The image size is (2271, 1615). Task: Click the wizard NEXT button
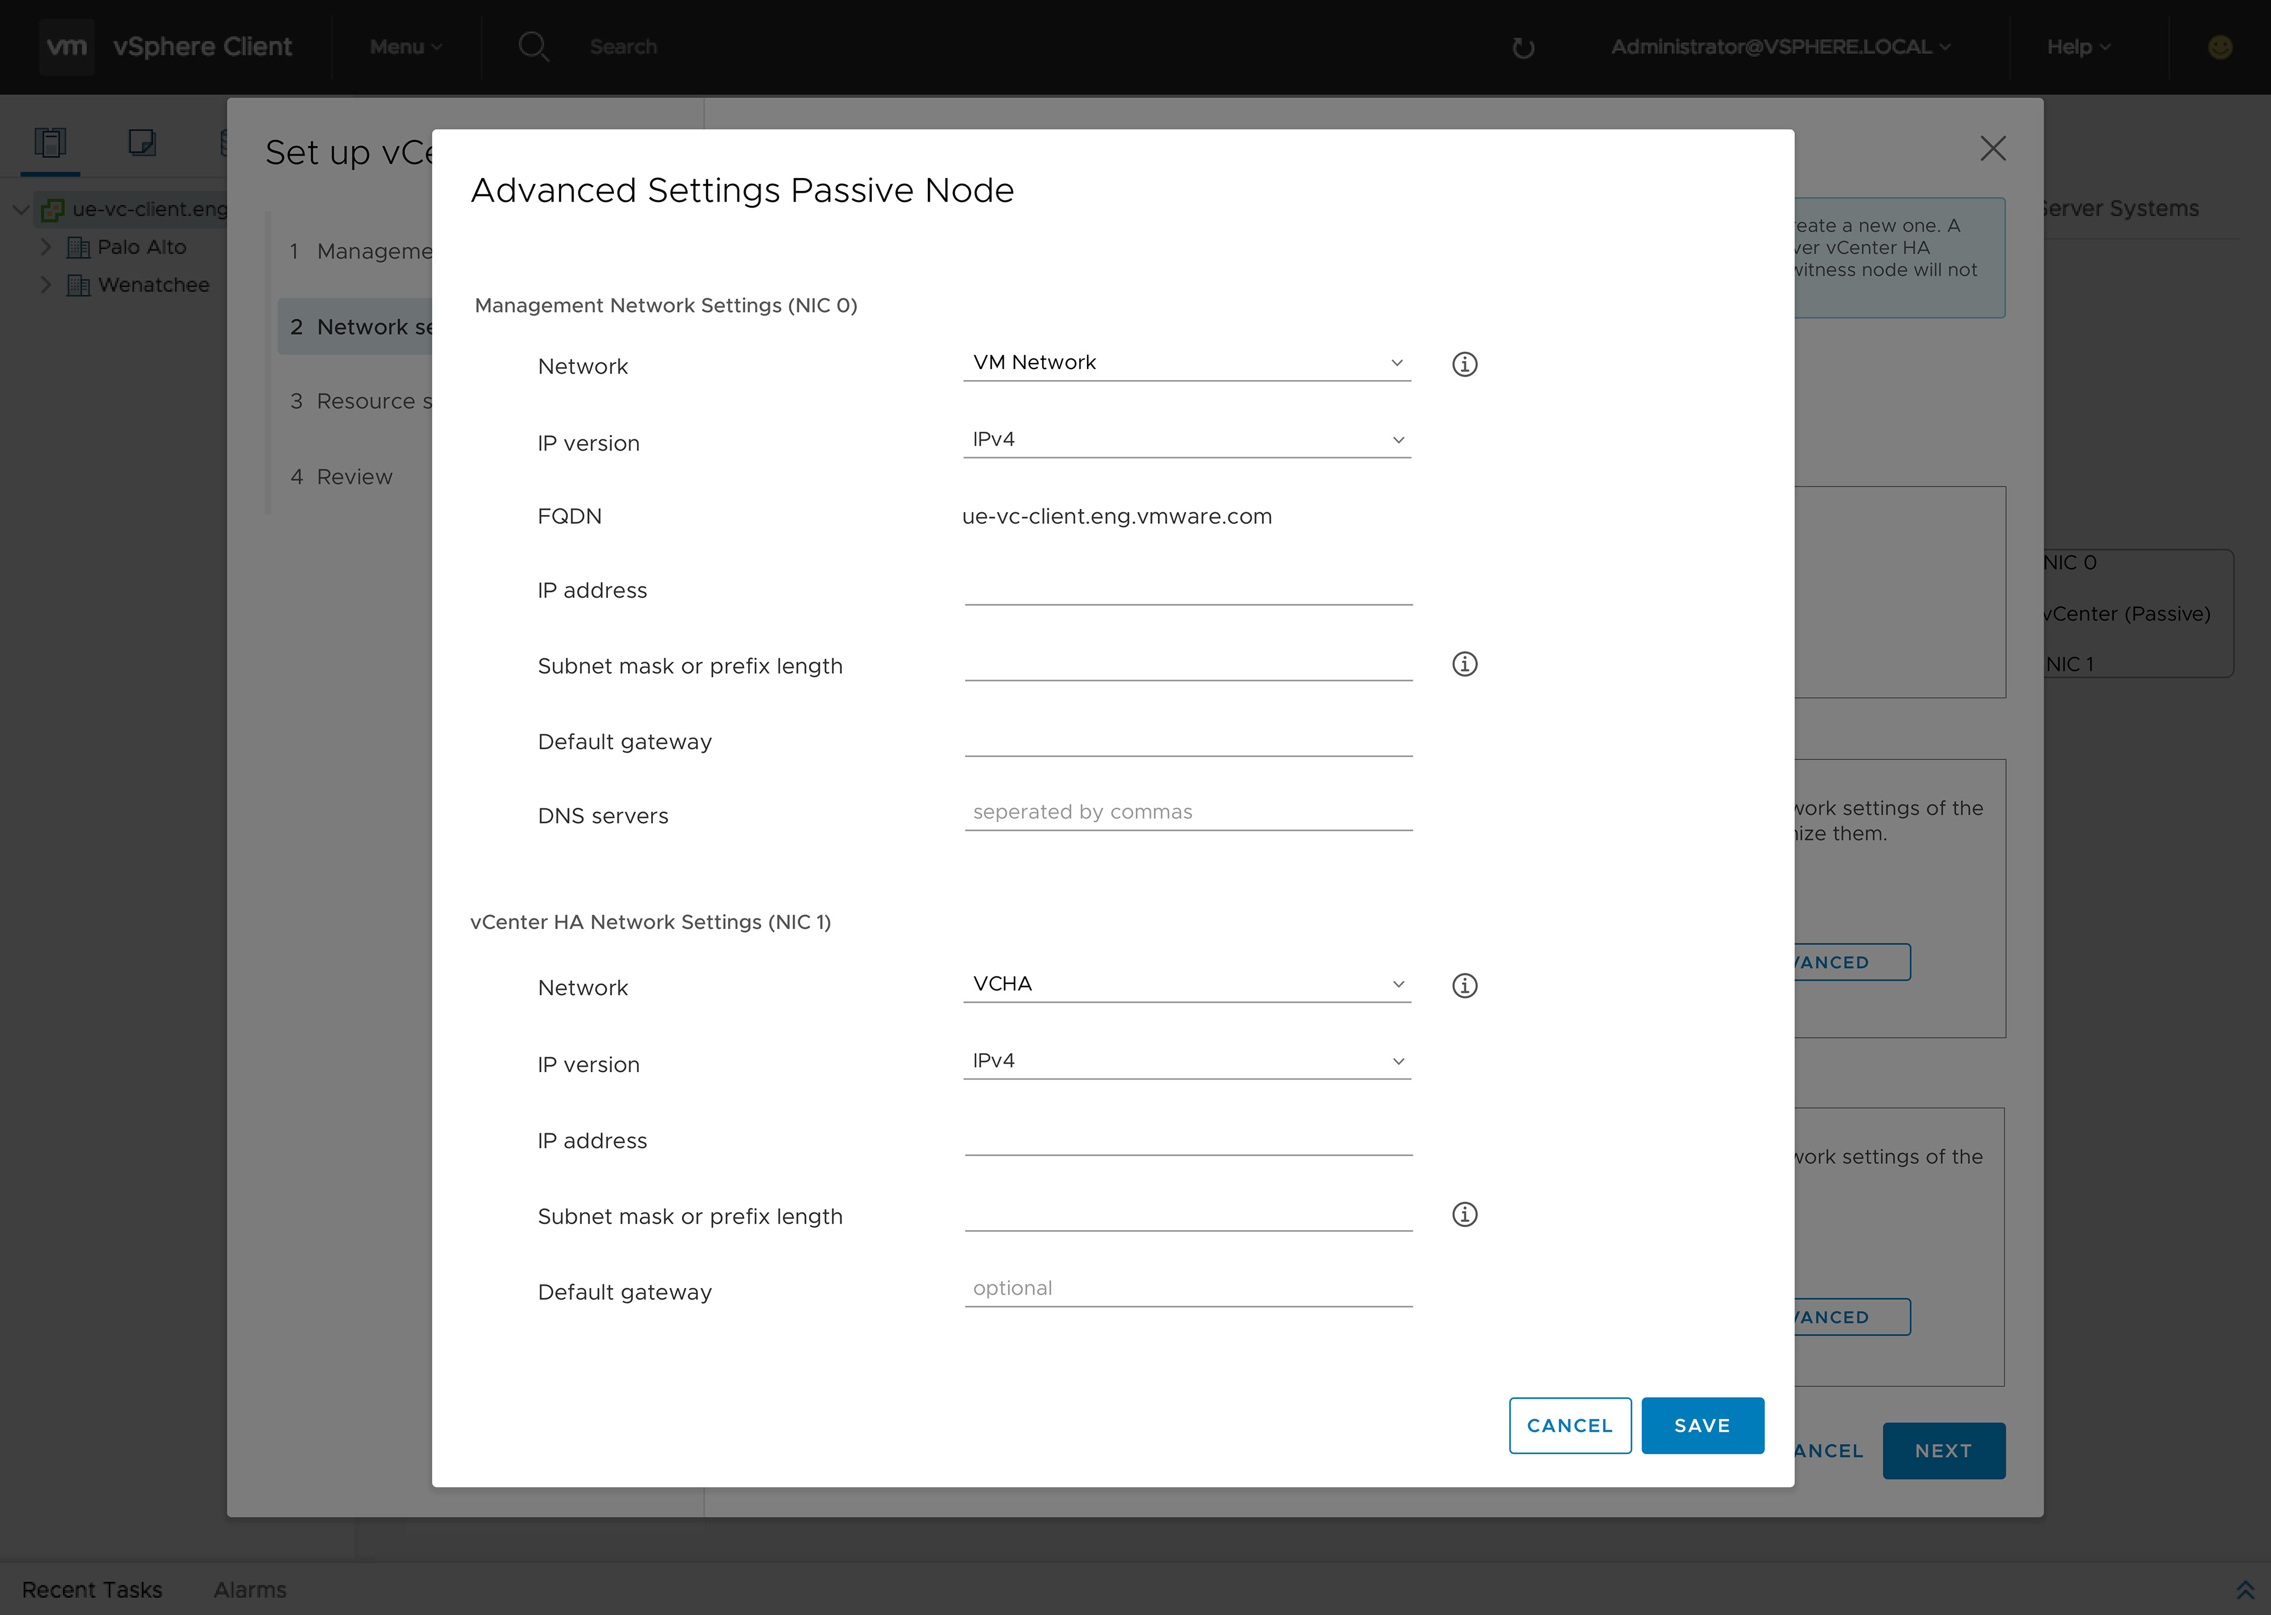1943,1451
